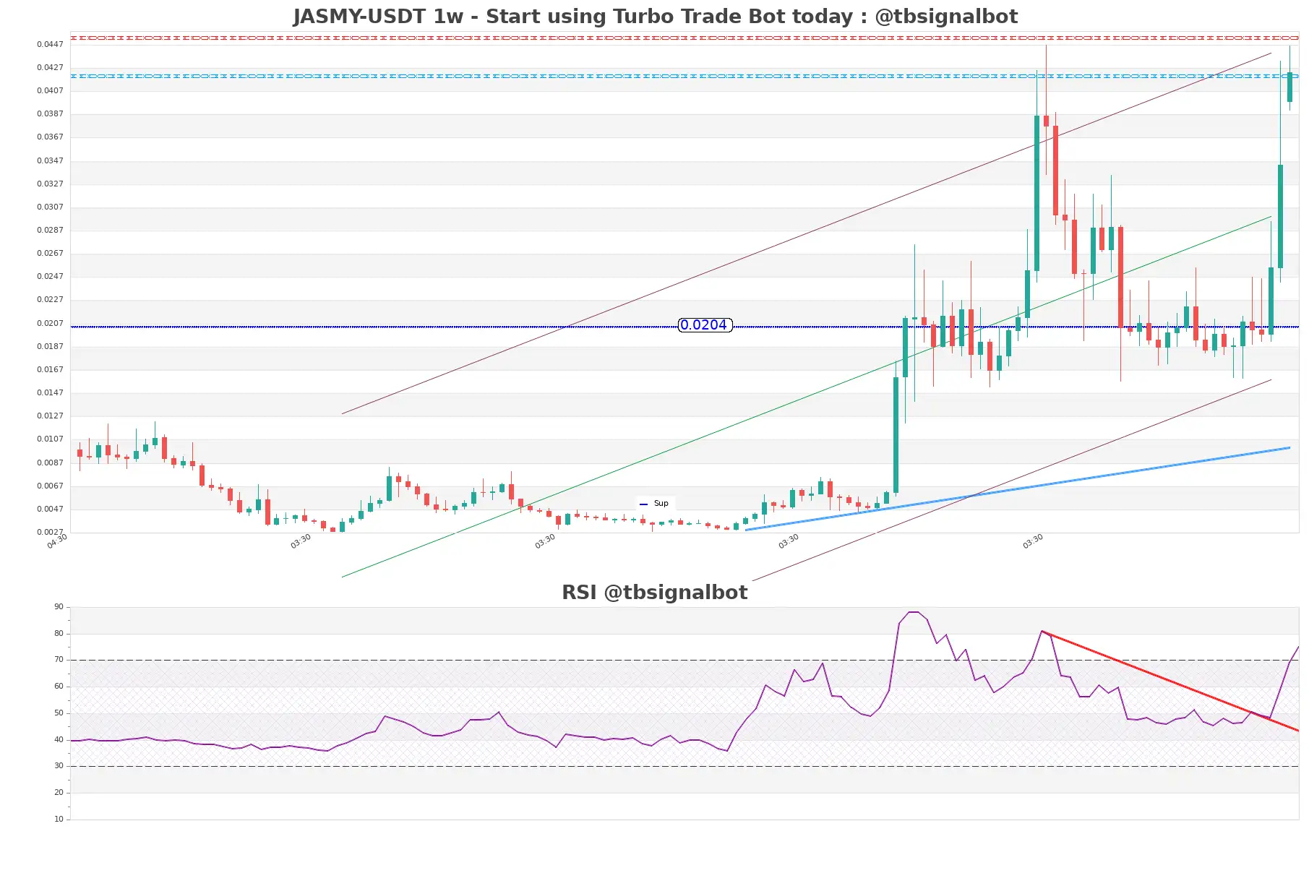Select the 0.0247 price axis label
1309x873 pixels.
coord(50,276)
